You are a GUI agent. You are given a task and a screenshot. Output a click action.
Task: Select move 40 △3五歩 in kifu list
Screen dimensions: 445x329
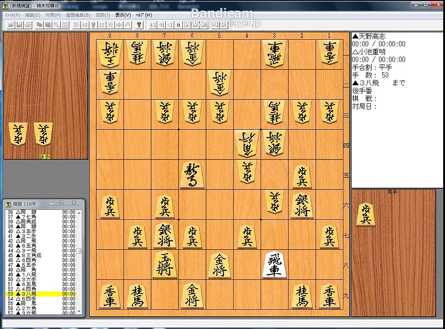(x=41, y=231)
